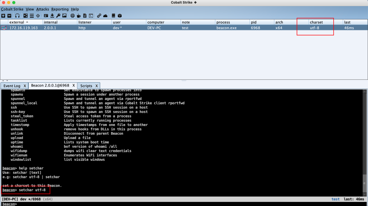Screen dimensions: 368x206
Task: Sort sessions by the last column header
Action: pos(355,22)
